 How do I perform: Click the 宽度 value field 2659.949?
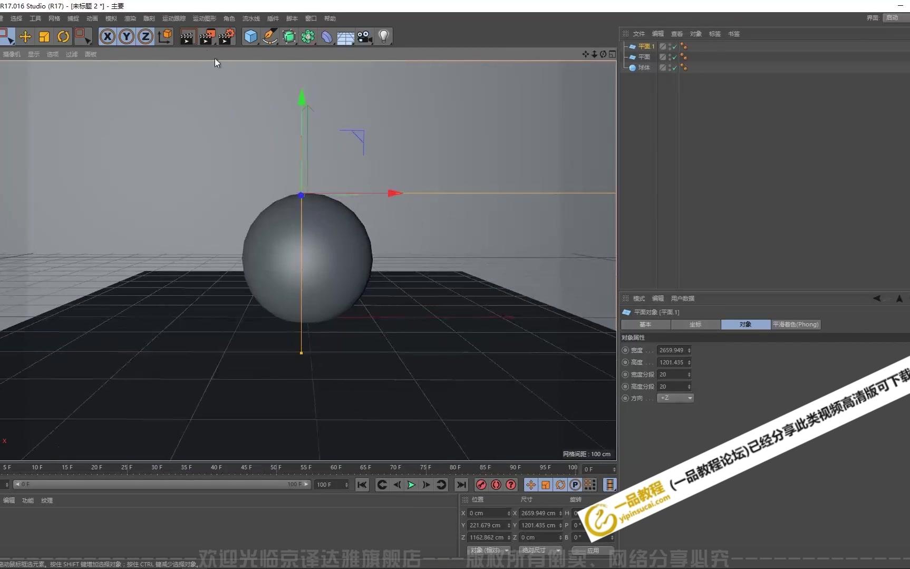click(672, 350)
